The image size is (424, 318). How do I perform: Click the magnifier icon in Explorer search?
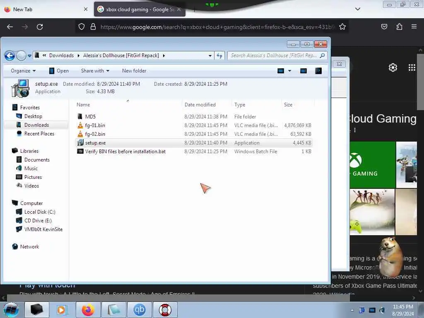click(x=322, y=55)
